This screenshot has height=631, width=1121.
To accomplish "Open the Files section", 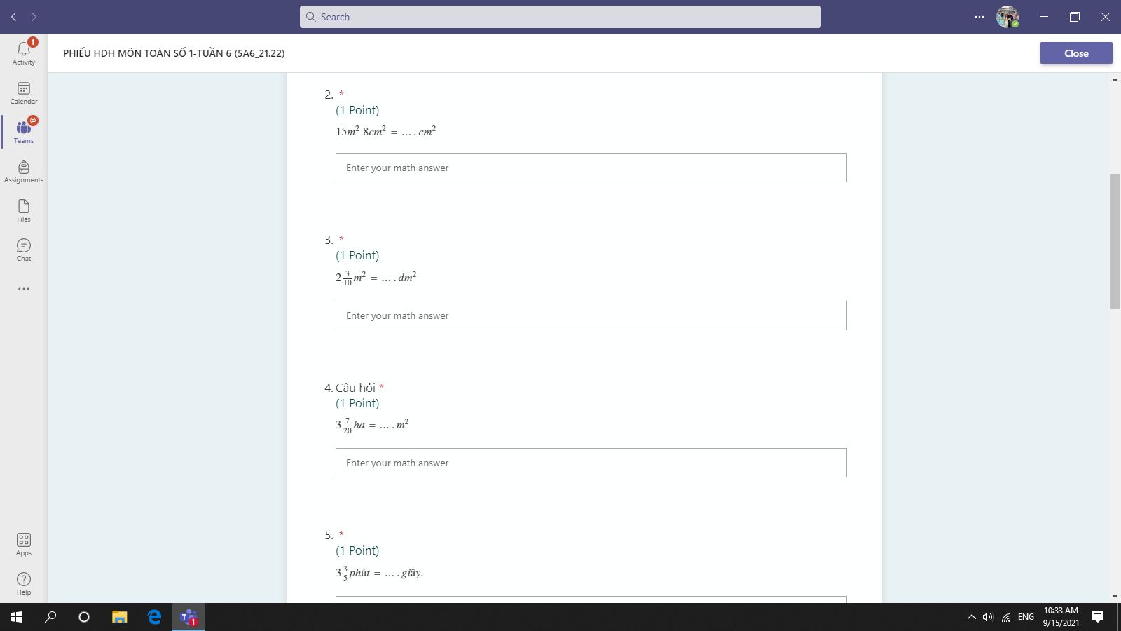I will tap(24, 210).
